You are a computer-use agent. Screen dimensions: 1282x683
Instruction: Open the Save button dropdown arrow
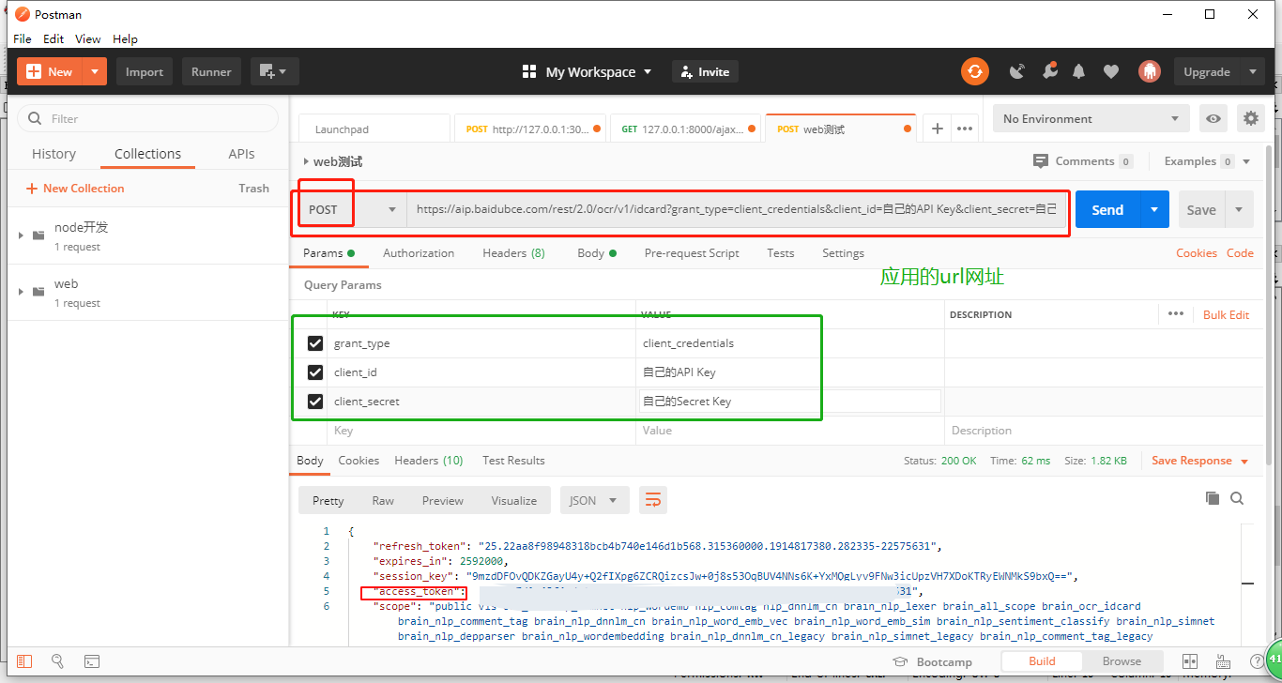(x=1239, y=209)
